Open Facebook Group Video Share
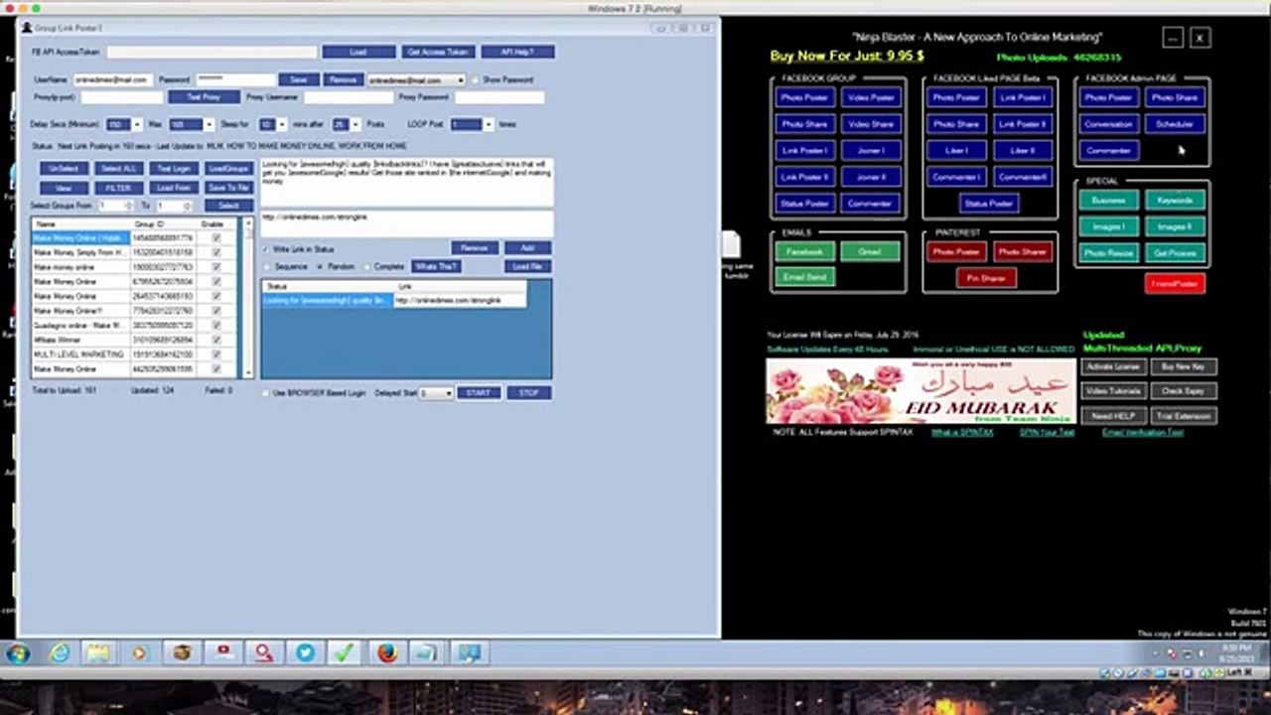Viewport: 1271px width, 715px height. tap(871, 124)
